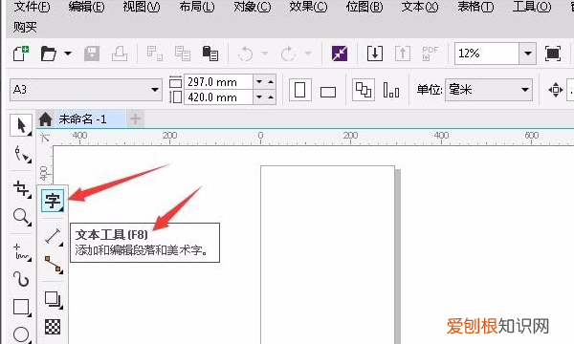Create a new document
This screenshot has width=574, height=344.
(21, 54)
